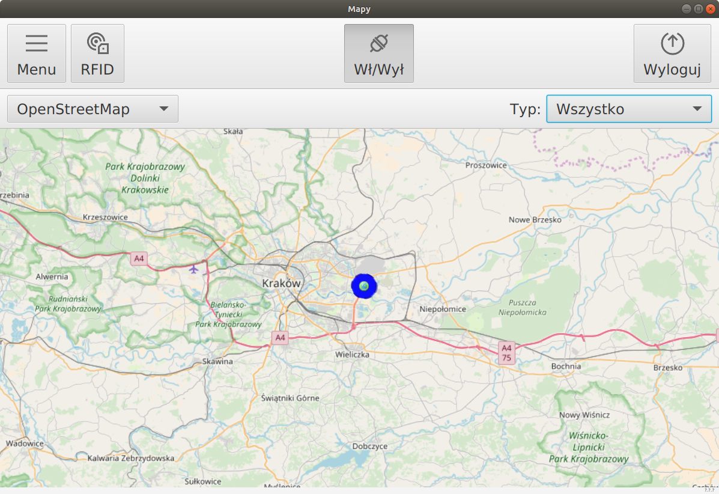Select the Niepołomice label on map

tap(443, 309)
